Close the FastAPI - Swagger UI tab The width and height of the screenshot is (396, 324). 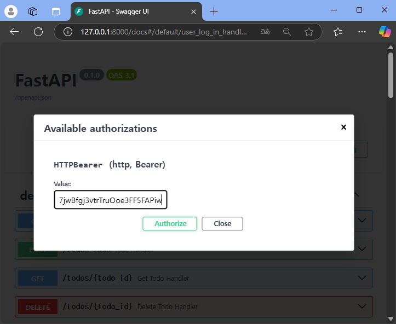(193, 11)
